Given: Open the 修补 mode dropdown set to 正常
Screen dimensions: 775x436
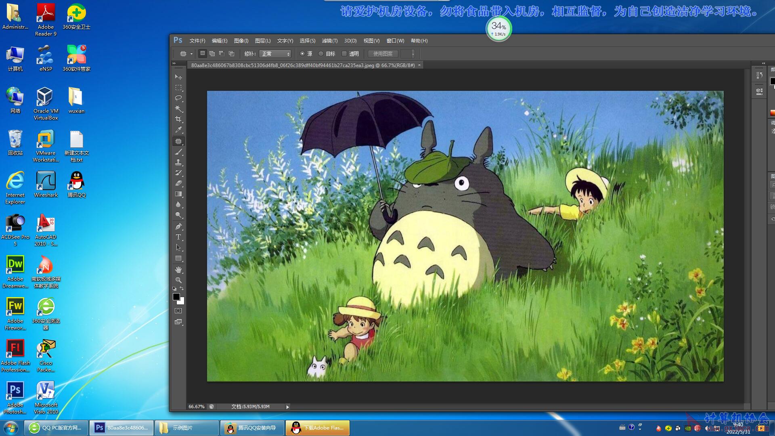Looking at the screenshot, I should [275, 54].
